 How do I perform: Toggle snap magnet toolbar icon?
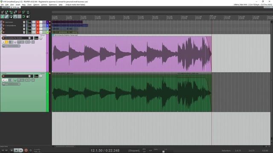coord(24,17)
